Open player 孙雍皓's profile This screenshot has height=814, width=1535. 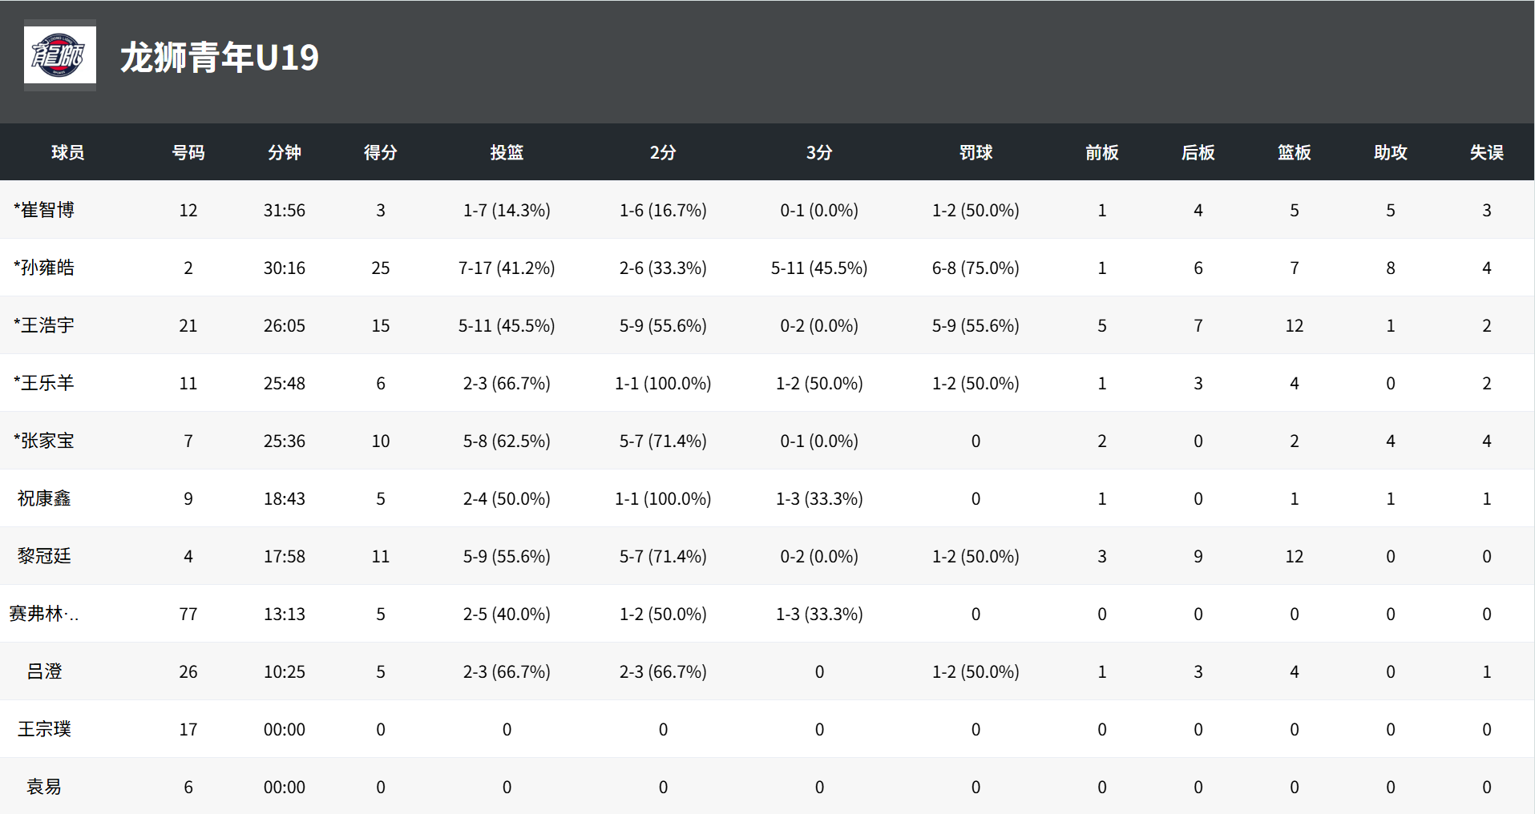click(x=44, y=268)
